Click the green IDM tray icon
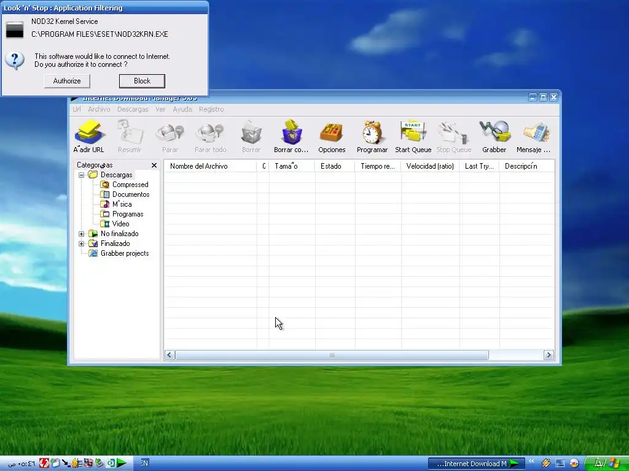629x471 pixels. coord(122,464)
